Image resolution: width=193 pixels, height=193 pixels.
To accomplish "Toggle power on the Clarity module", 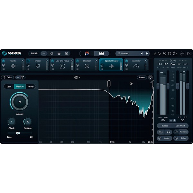I will 4,61.
